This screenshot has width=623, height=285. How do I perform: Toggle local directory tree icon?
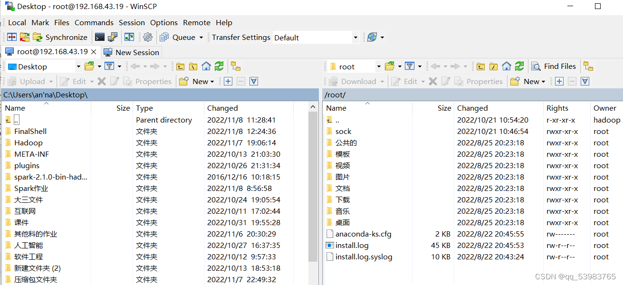[x=236, y=66]
